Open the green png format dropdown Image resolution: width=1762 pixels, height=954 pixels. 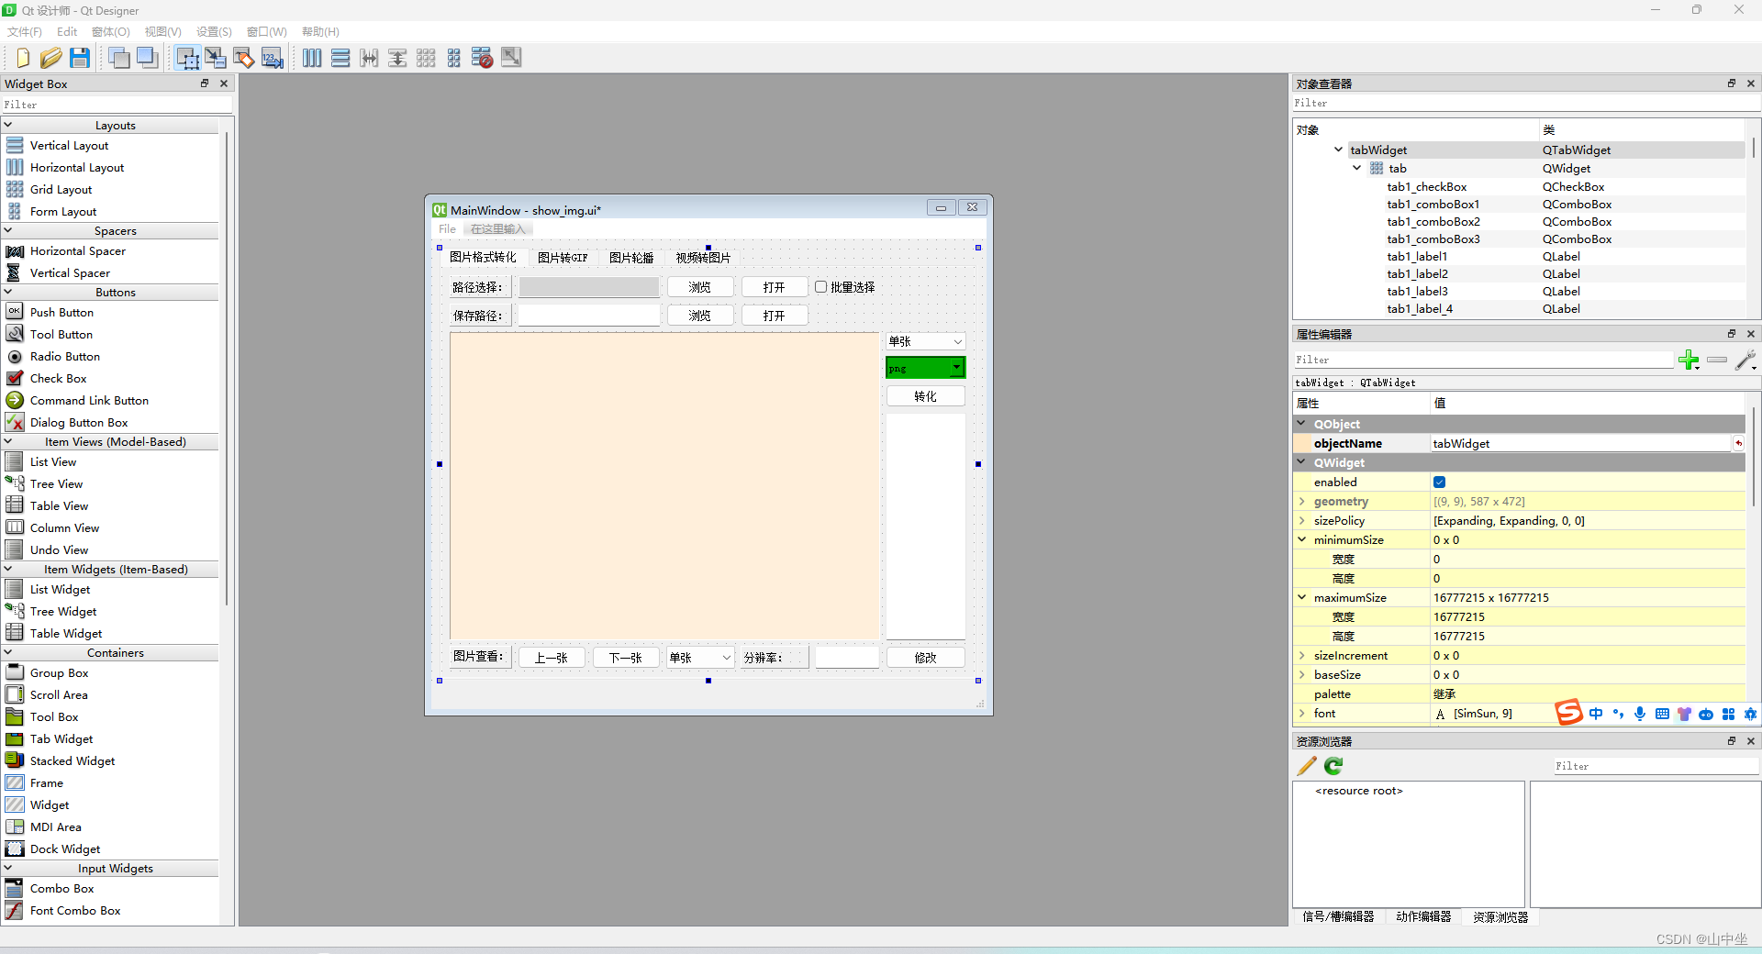(925, 368)
